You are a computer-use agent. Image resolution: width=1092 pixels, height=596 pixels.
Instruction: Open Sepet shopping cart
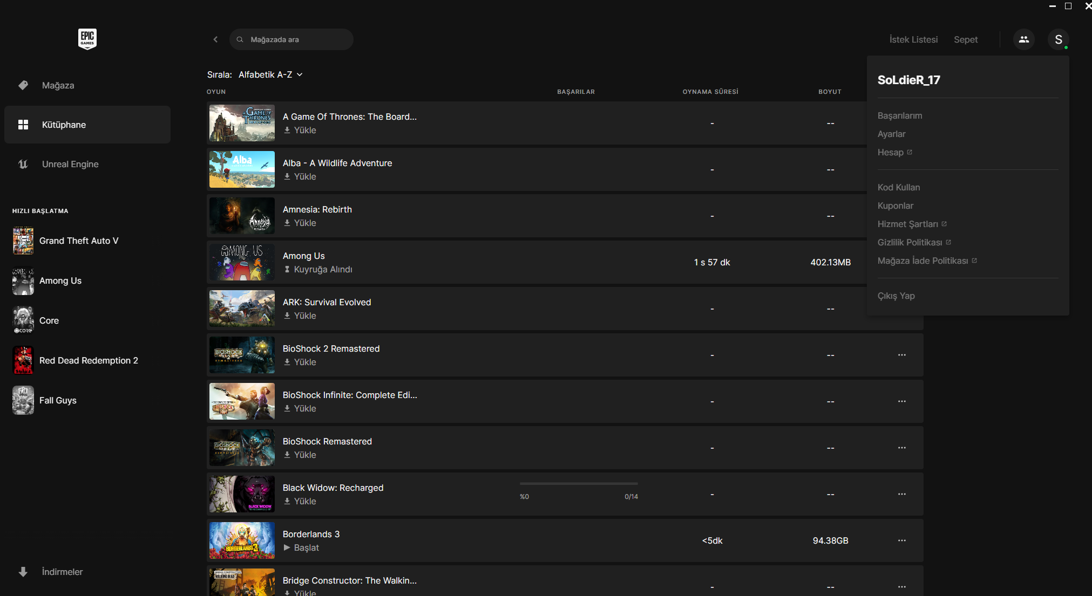pos(966,39)
